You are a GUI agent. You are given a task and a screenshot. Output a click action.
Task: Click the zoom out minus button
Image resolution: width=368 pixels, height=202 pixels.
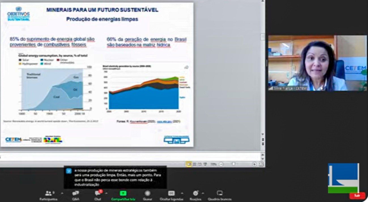(221, 164)
